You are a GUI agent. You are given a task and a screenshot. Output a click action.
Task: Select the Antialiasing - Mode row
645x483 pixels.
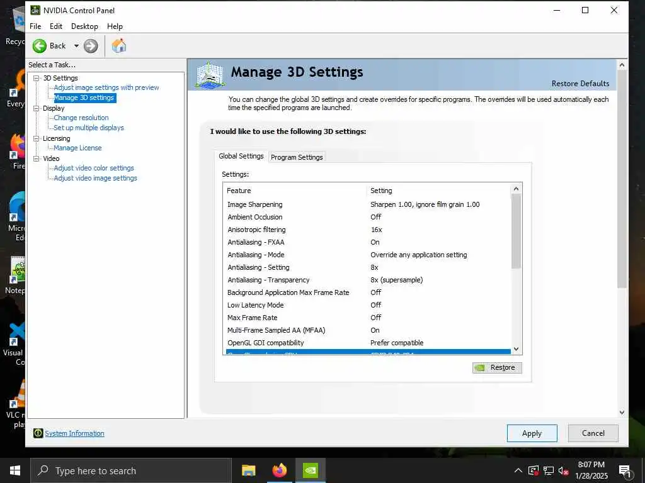[368, 255]
